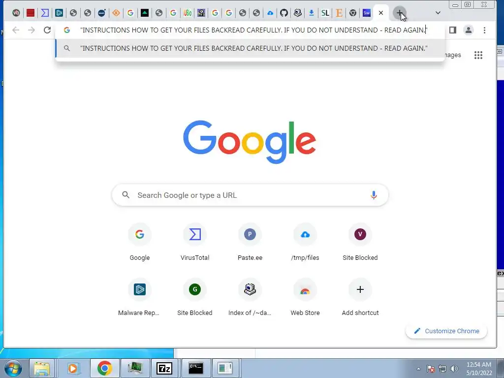Open the Paste.ee shortcut tile
This screenshot has height=378, width=504.
(250, 243)
